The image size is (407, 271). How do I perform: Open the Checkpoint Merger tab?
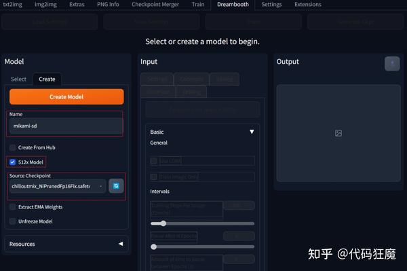(155, 5)
